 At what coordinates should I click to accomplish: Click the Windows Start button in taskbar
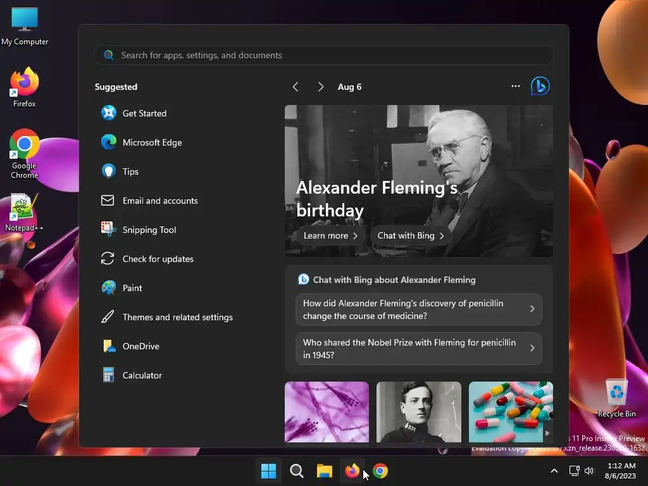268,471
